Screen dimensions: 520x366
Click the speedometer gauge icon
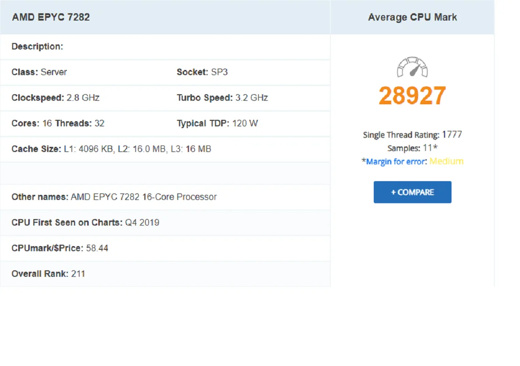click(412, 67)
